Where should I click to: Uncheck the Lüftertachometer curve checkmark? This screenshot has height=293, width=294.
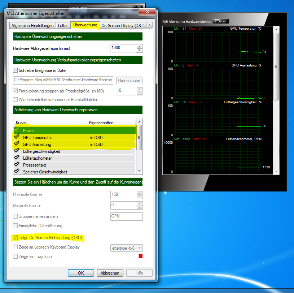pyautogui.click(x=17, y=157)
